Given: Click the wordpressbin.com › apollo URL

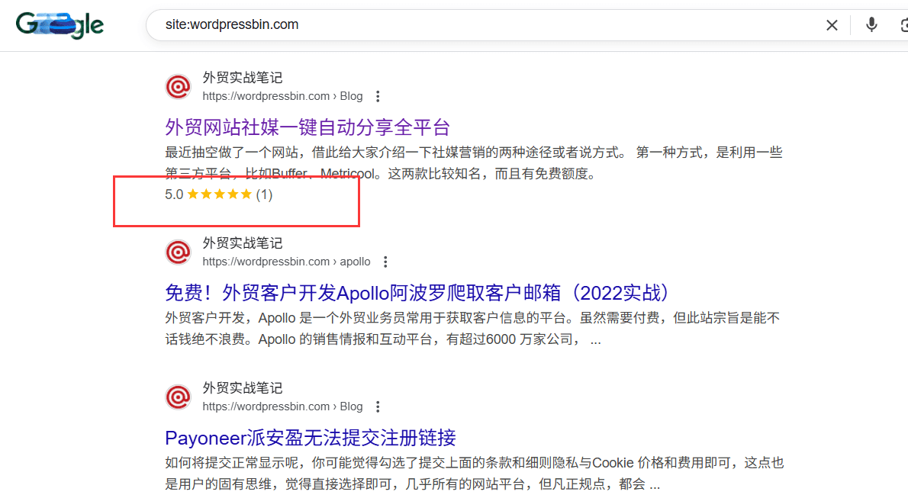Looking at the screenshot, I should point(286,262).
